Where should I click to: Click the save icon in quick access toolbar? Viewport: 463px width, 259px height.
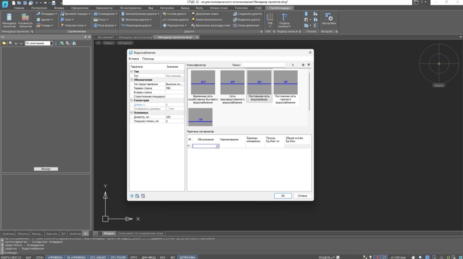click(x=25, y=3)
